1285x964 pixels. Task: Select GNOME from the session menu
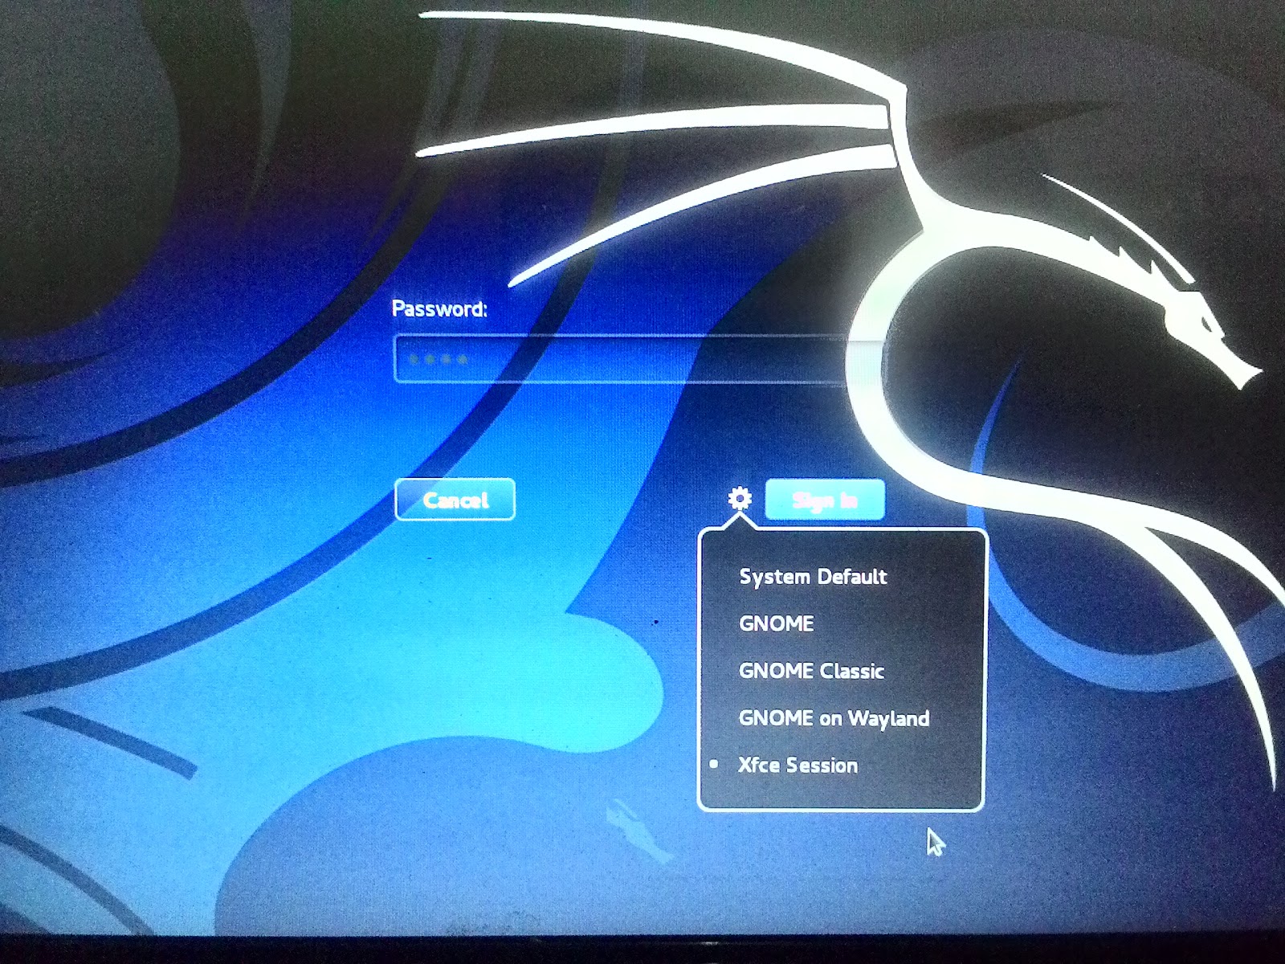click(x=776, y=623)
